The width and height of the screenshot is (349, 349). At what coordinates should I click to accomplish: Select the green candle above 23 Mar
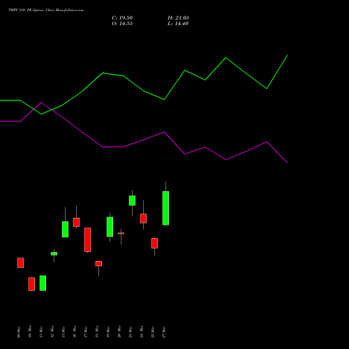click(x=132, y=200)
